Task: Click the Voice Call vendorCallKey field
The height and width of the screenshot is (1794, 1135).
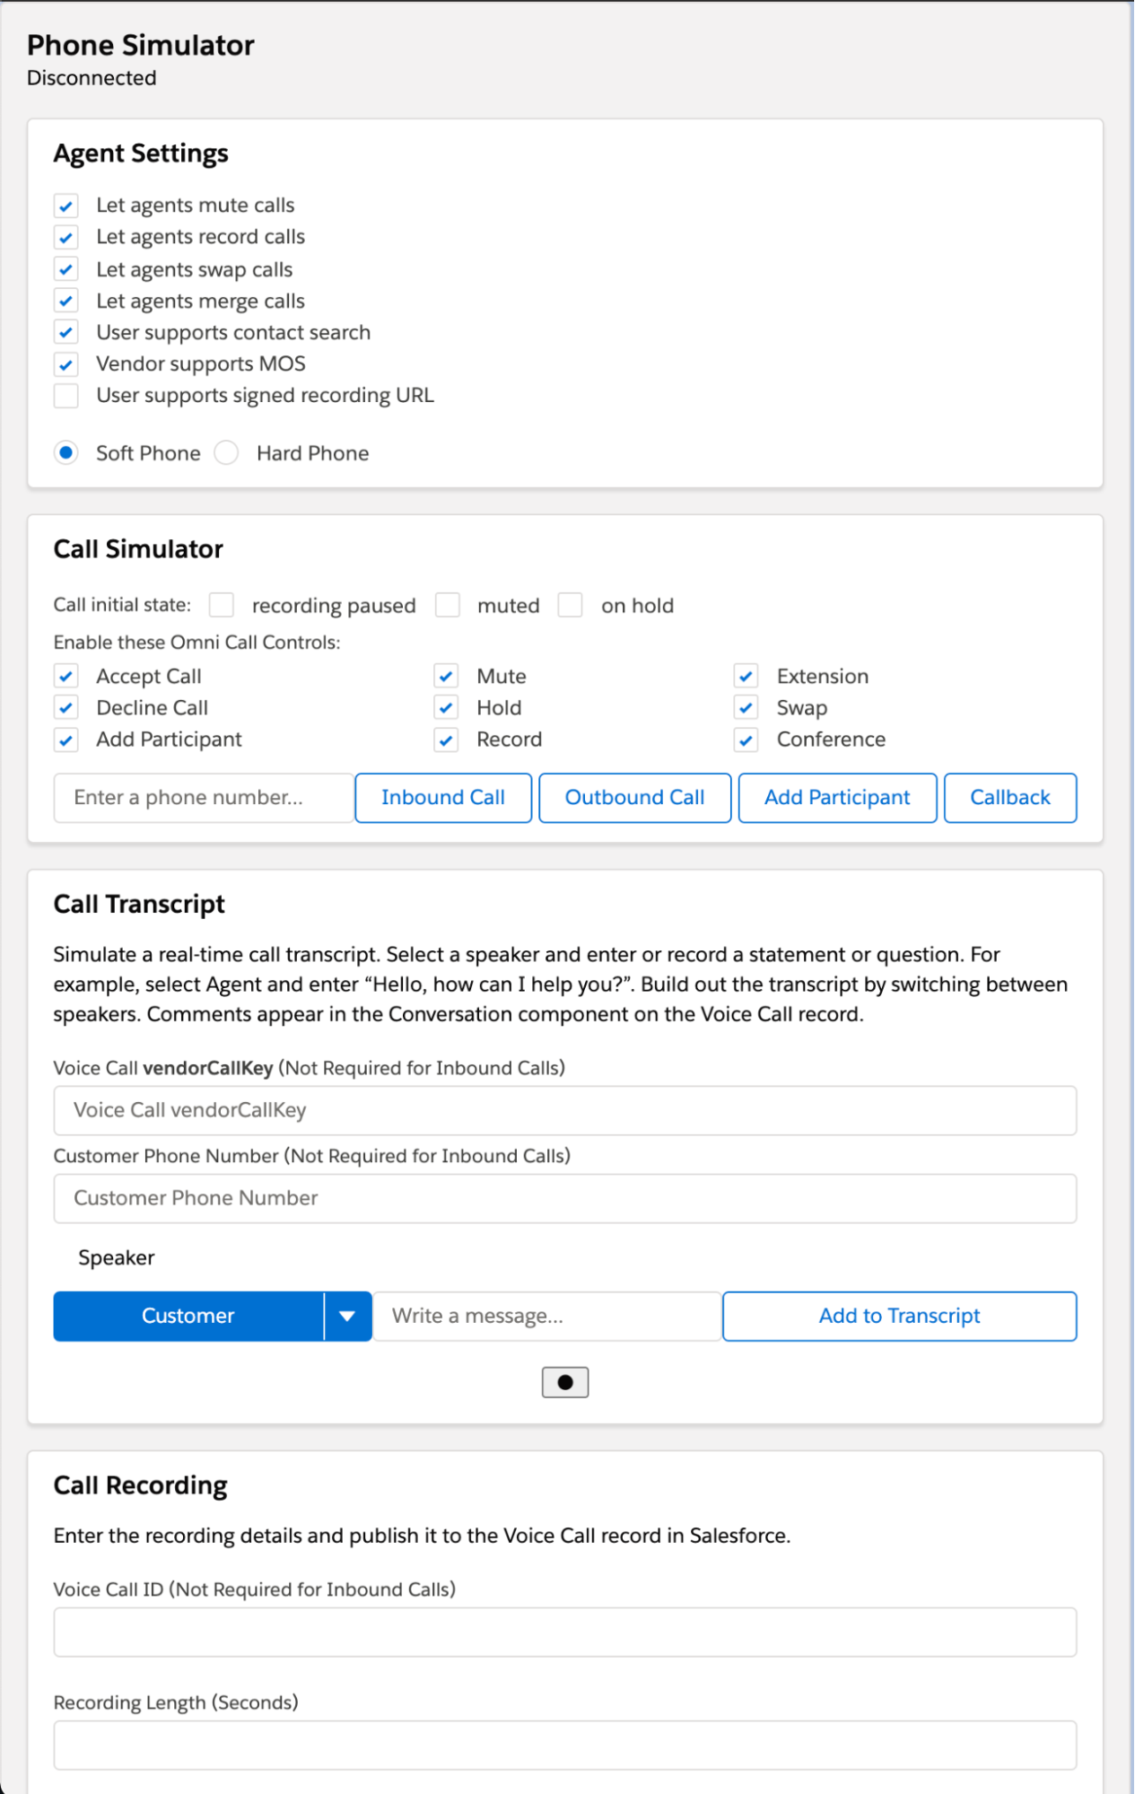Action: click(564, 1110)
